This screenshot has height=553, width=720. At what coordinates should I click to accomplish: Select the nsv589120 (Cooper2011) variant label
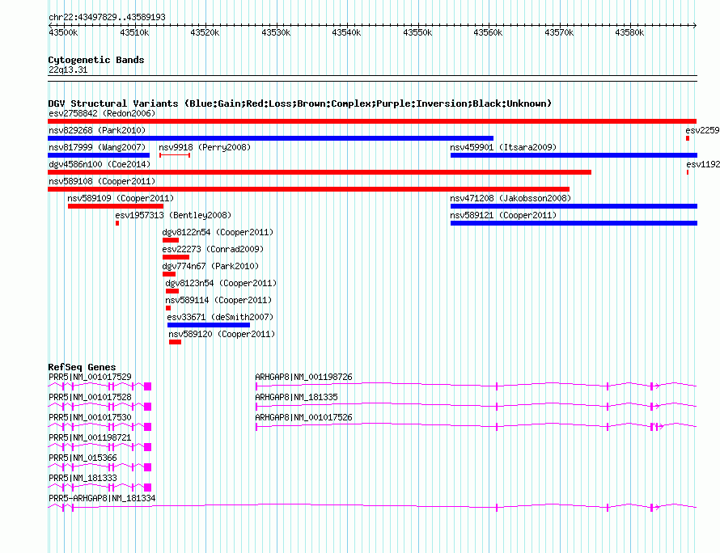coord(222,334)
